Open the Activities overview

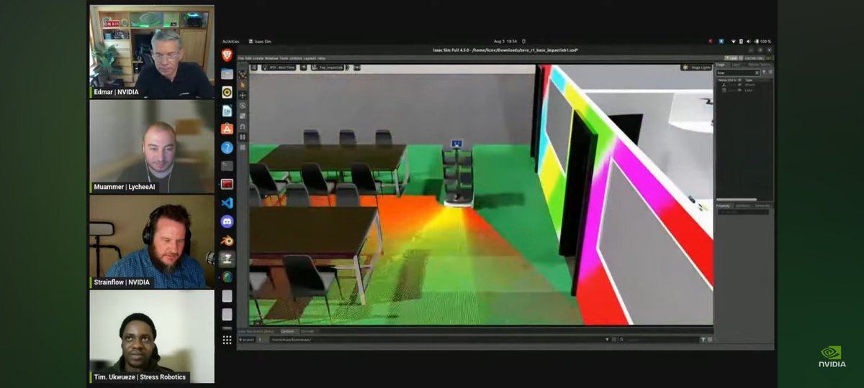[x=230, y=42]
